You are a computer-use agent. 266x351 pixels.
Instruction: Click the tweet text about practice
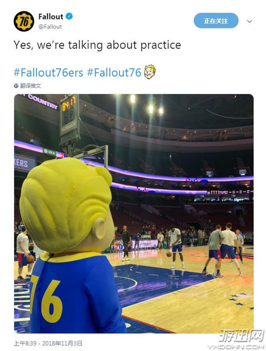97,45
